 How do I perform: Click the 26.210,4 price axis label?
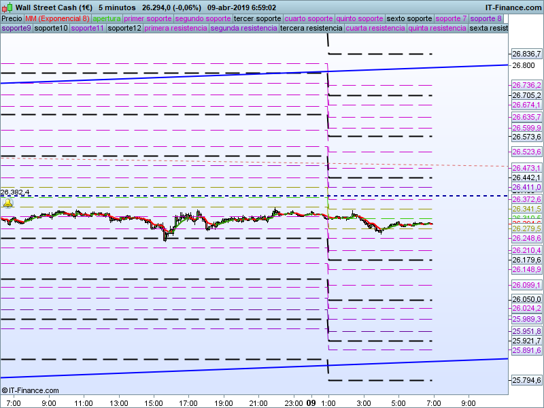[x=526, y=250]
